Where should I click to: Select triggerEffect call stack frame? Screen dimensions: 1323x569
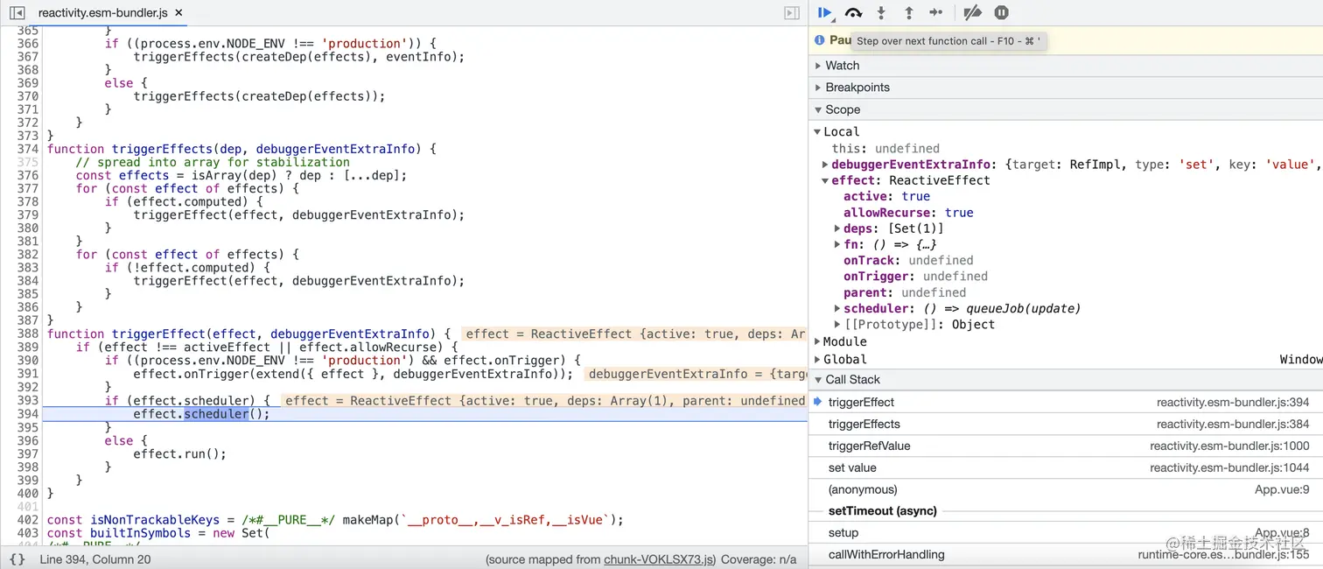click(1066, 403)
